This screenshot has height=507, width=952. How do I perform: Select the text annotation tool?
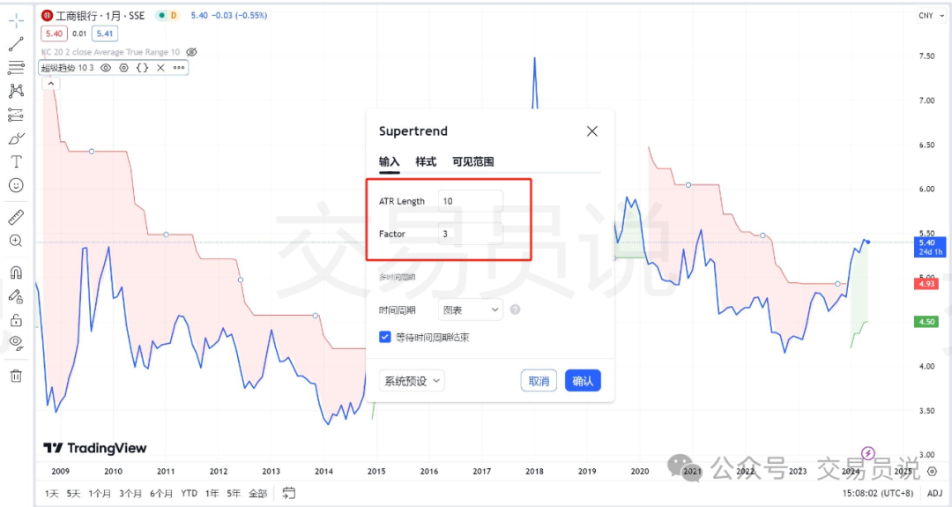click(x=17, y=161)
